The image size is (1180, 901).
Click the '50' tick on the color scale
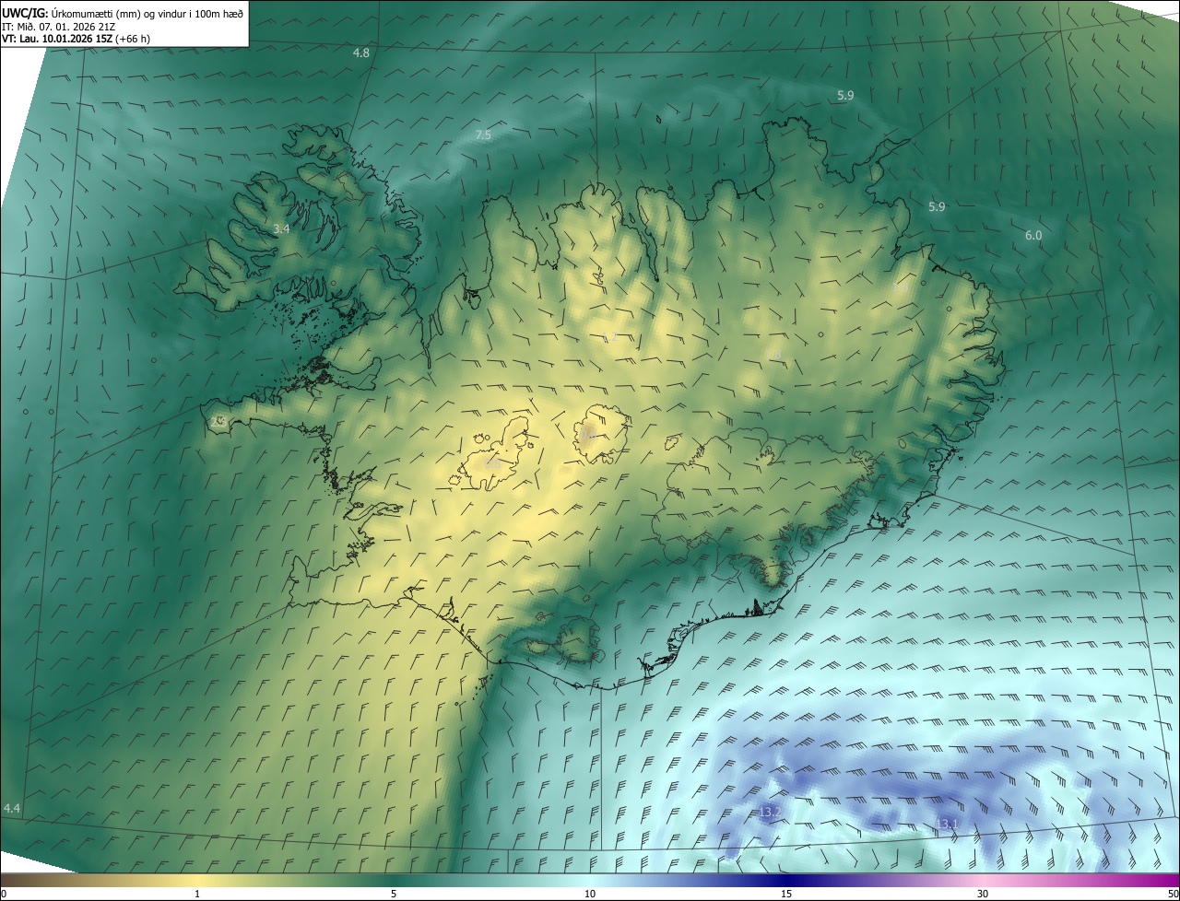1173,894
